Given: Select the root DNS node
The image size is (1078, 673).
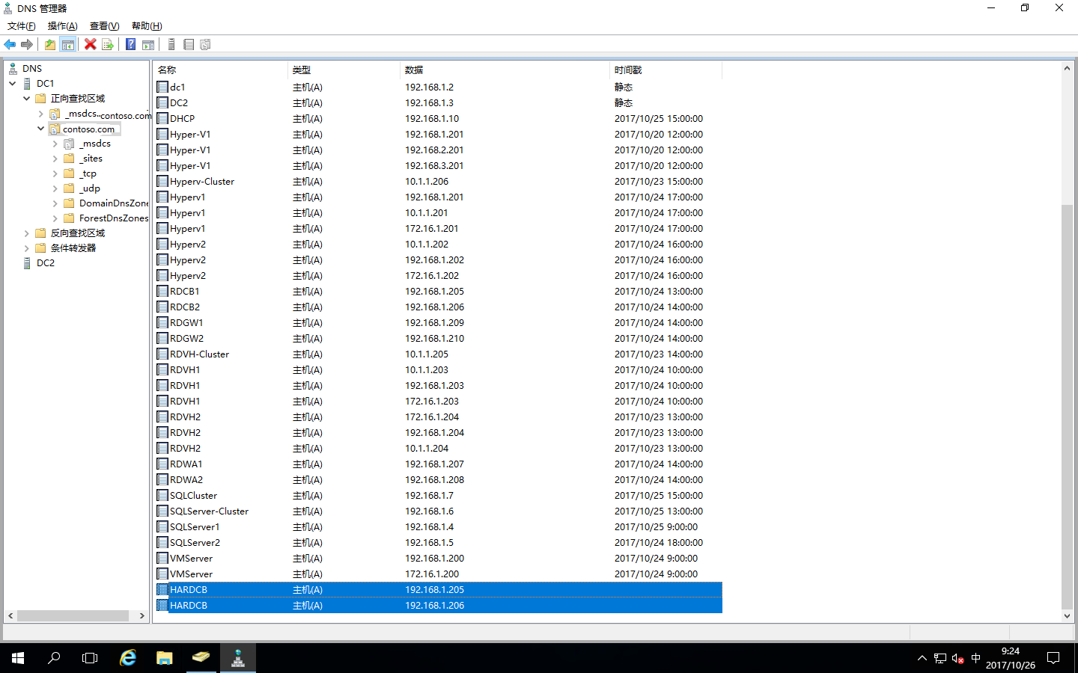Looking at the screenshot, I should (x=32, y=69).
